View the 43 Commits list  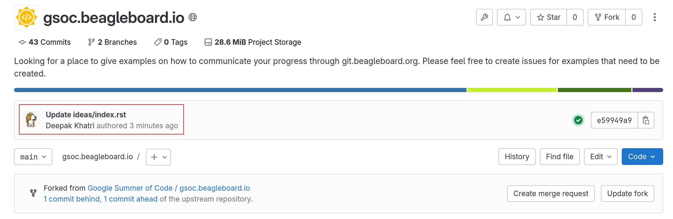(x=44, y=42)
